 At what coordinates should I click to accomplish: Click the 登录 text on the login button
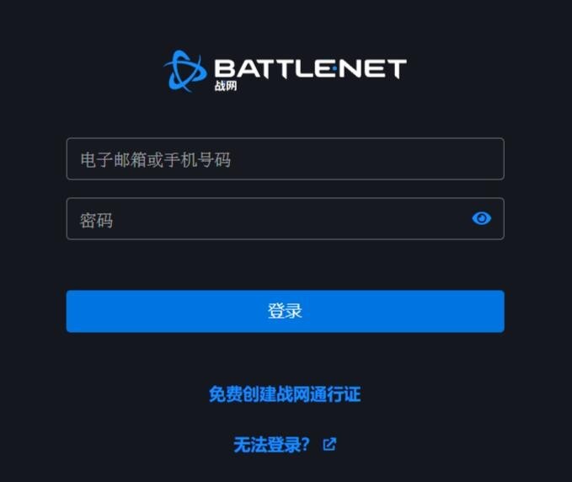tap(285, 311)
